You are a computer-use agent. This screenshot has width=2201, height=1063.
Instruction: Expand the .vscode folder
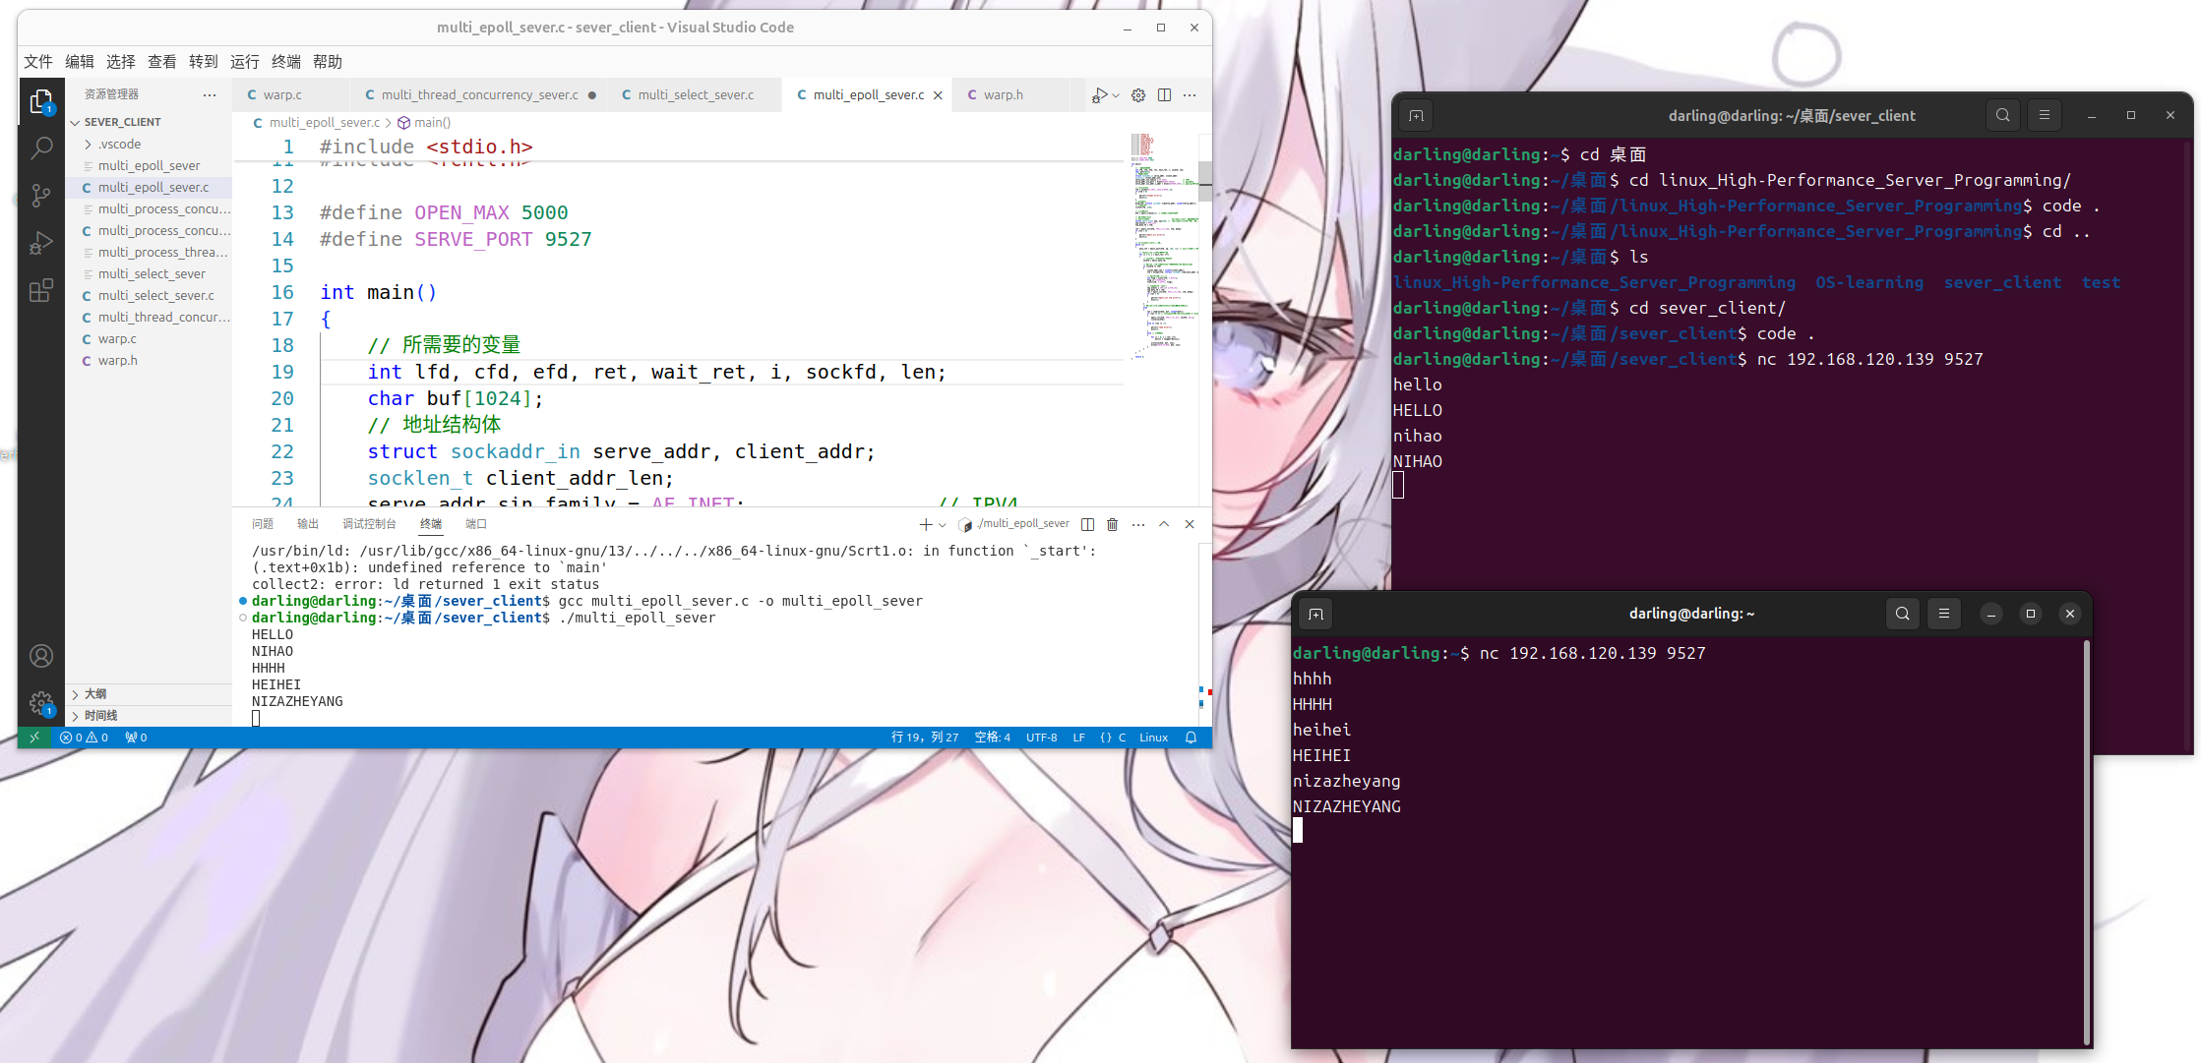149,144
